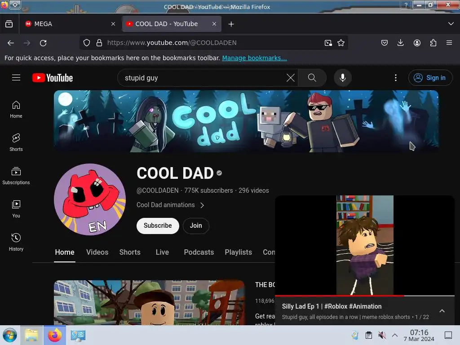The image size is (460, 345).
Task: Open the channel Playlists tab
Action: (238, 252)
